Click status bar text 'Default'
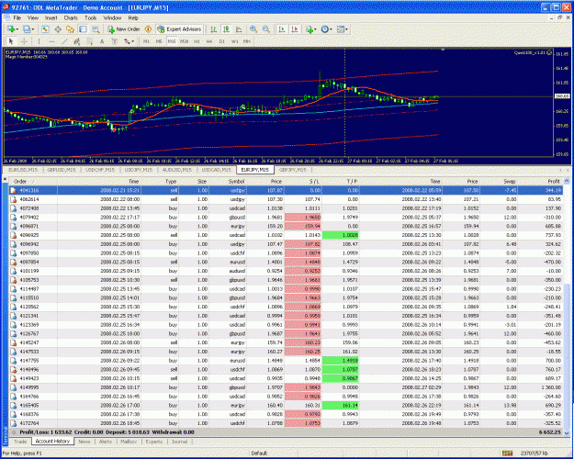This screenshot has height=459, width=574. (x=259, y=453)
